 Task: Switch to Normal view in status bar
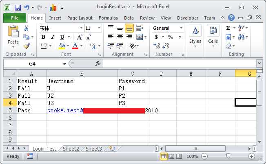pos(164,156)
